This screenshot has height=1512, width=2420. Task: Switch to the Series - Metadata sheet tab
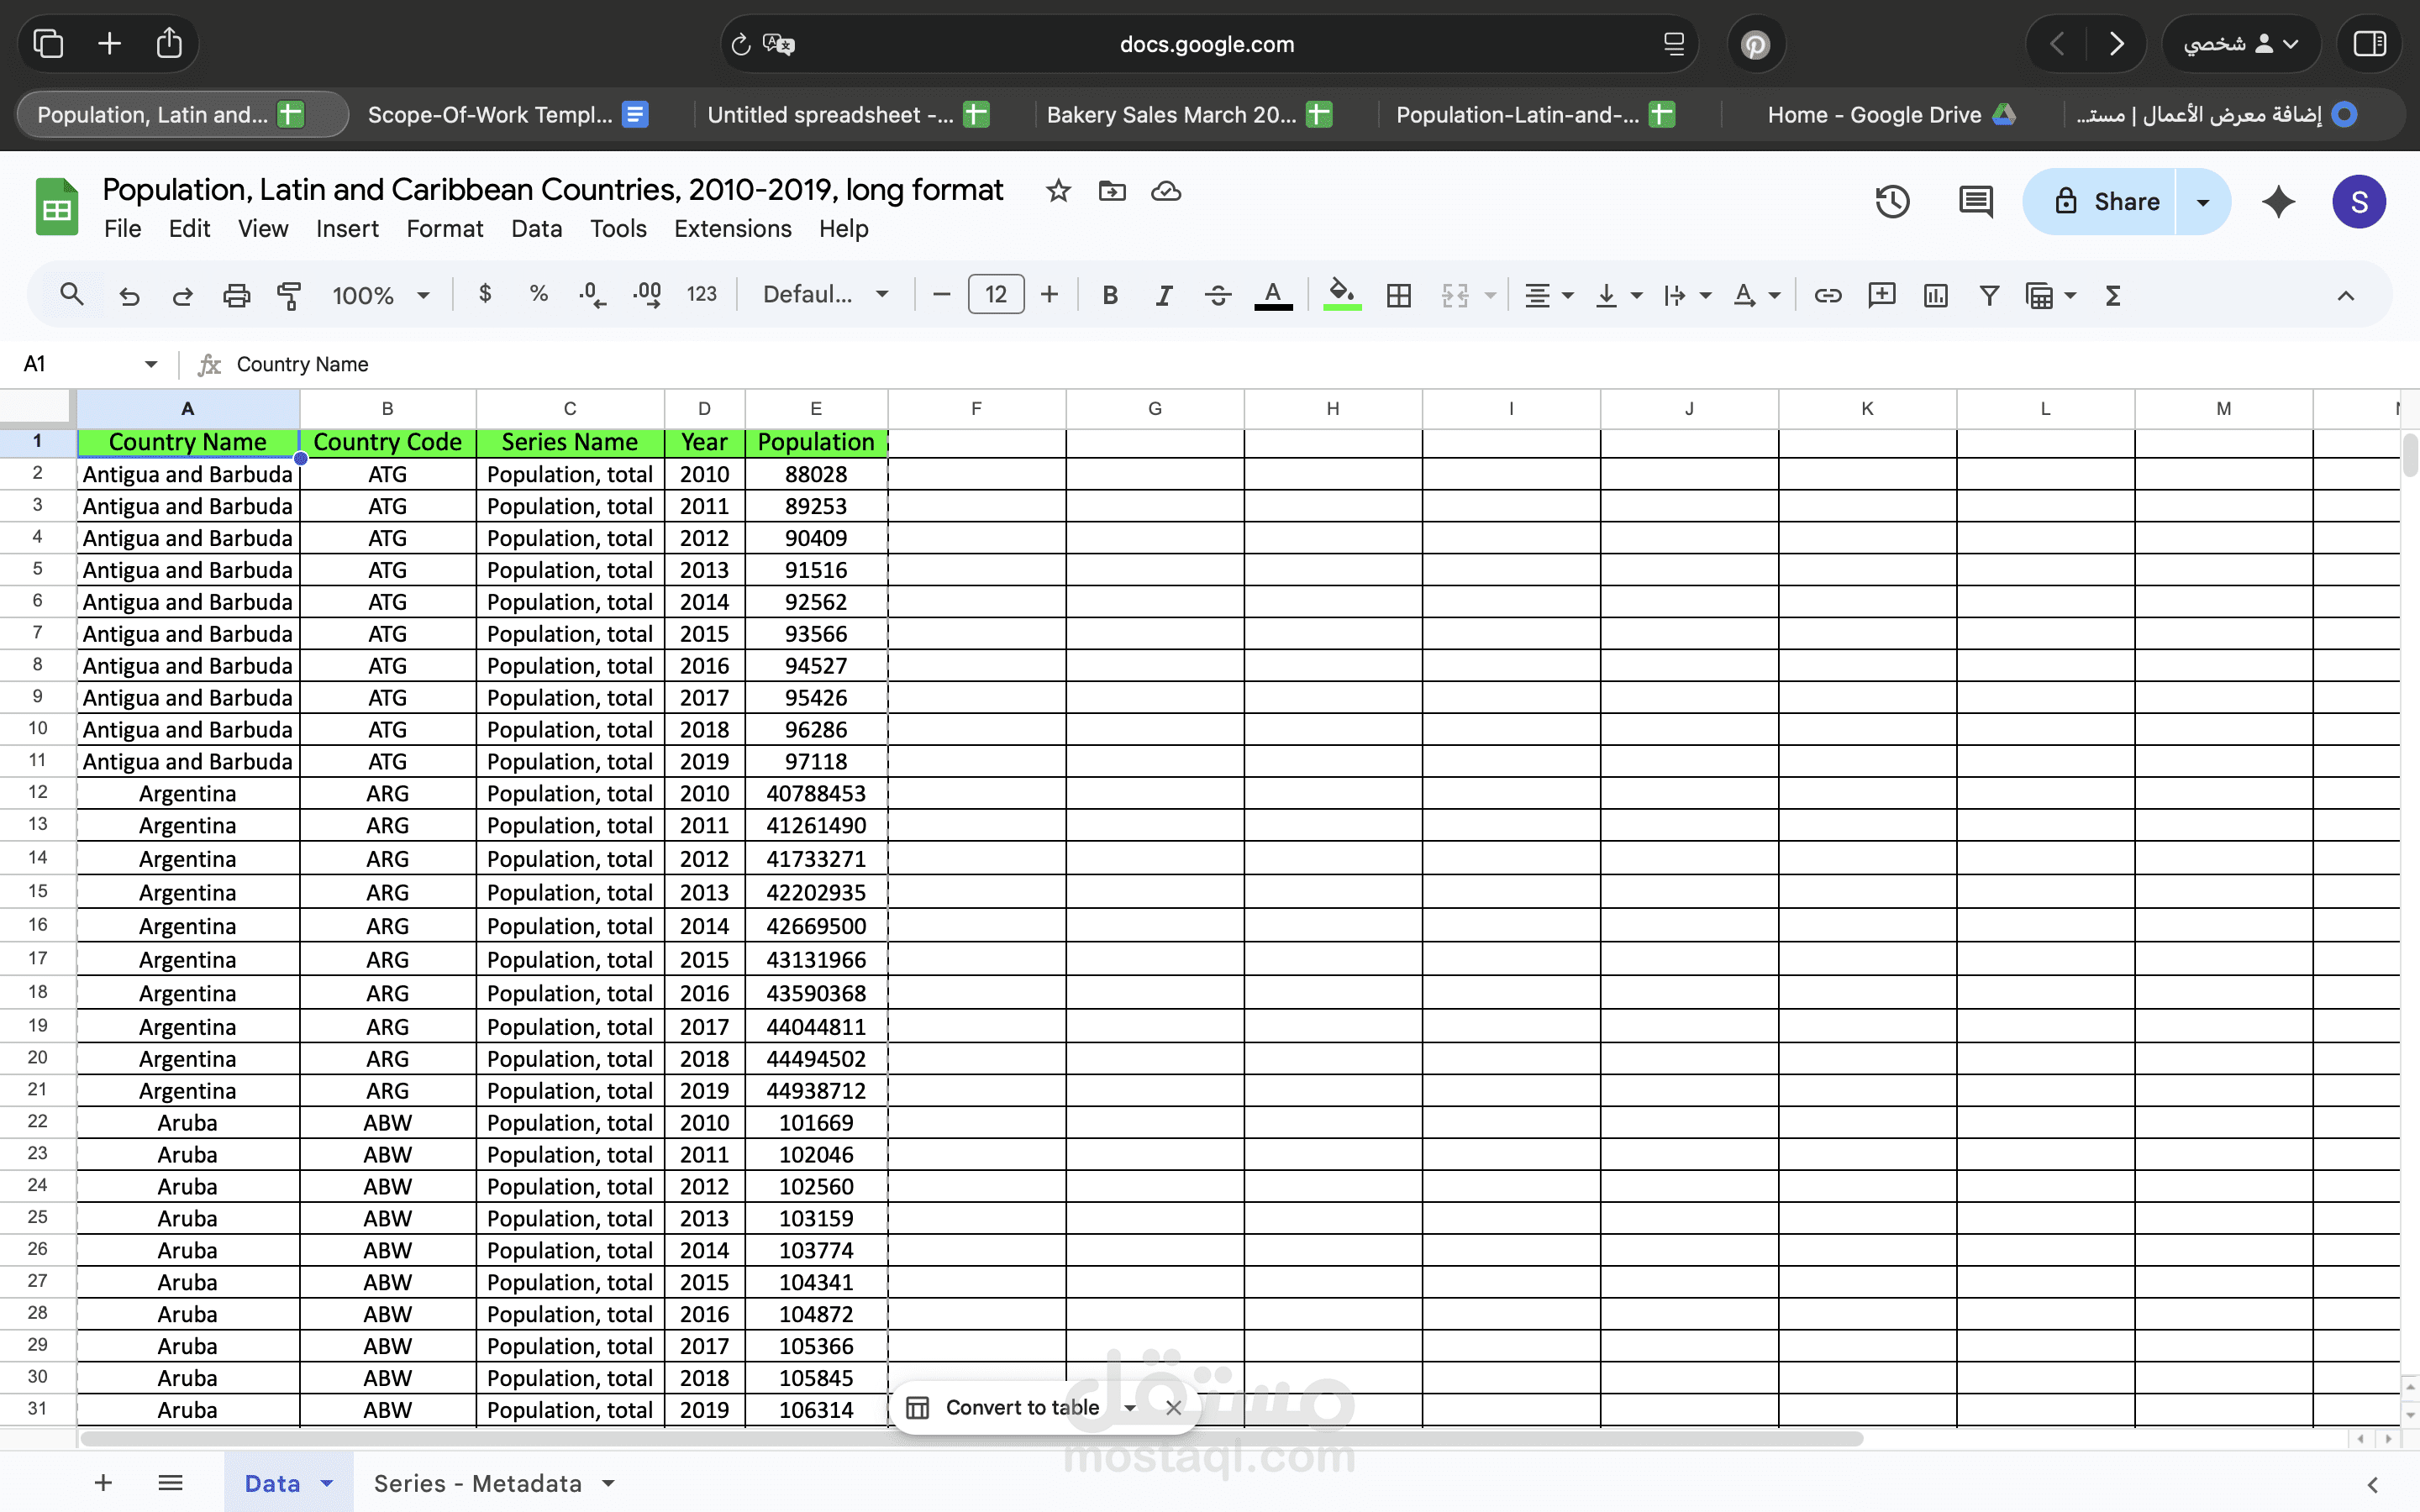click(494, 1483)
